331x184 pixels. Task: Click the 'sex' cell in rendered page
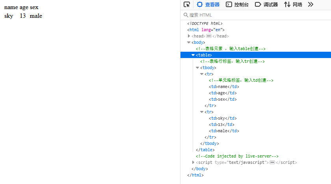[x=34, y=8]
